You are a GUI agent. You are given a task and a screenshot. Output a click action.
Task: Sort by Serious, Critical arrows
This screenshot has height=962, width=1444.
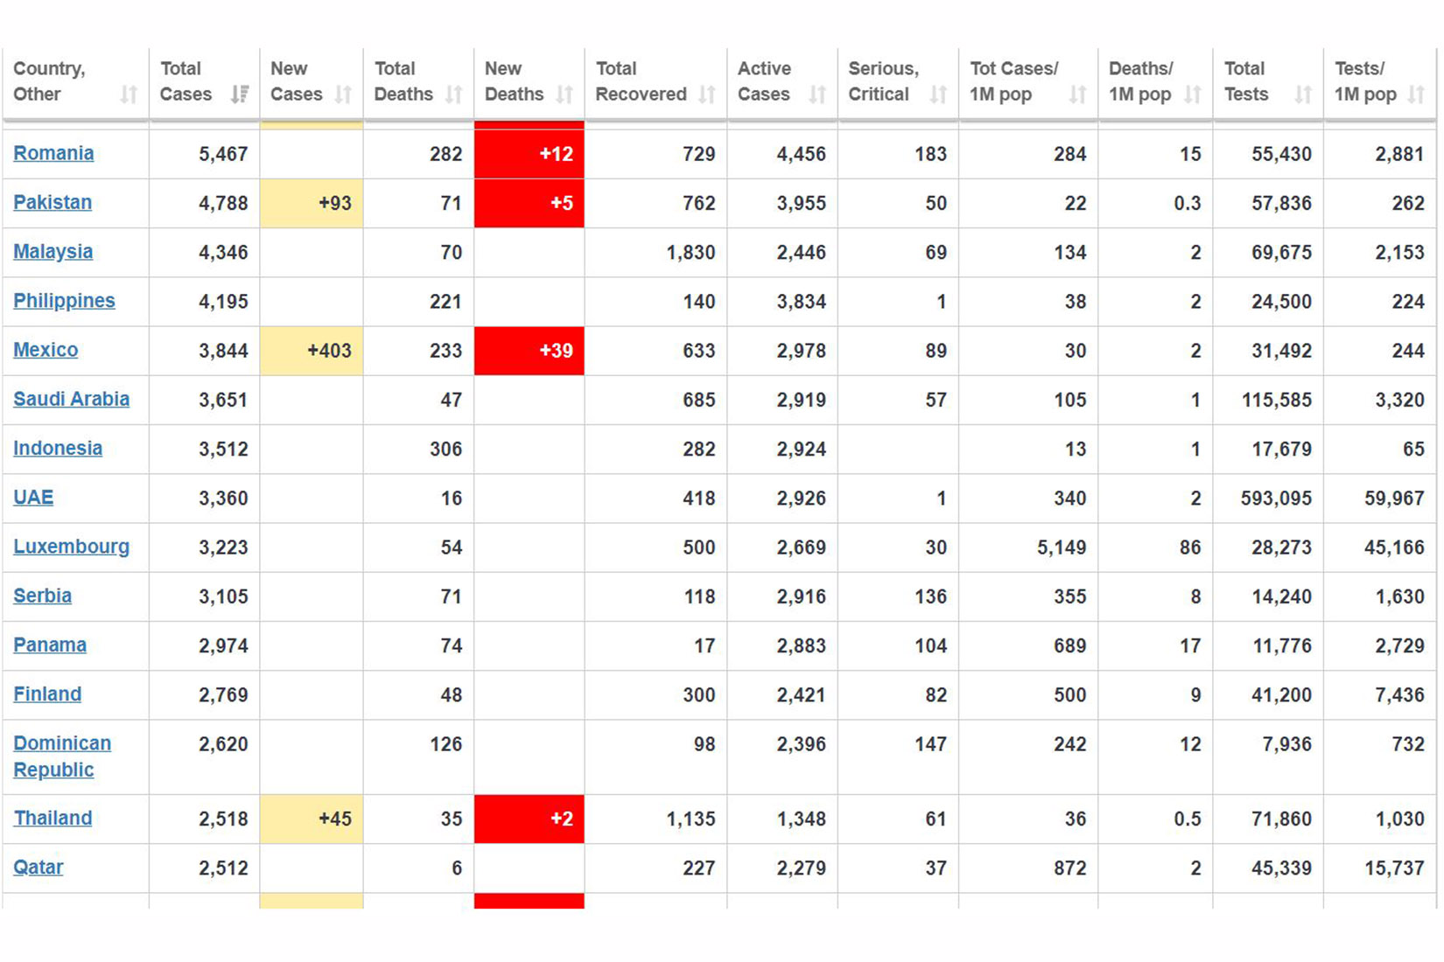pyautogui.click(x=938, y=94)
